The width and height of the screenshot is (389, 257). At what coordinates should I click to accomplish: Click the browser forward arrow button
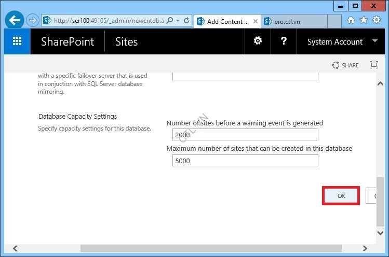click(x=33, y=20)
